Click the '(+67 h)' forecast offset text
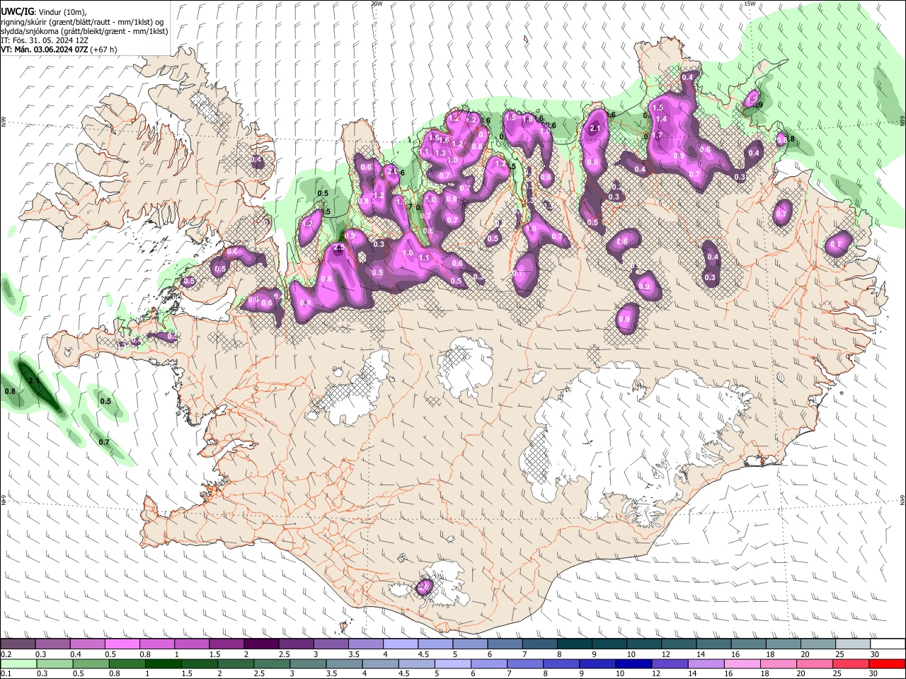The image size is (906, 679). pyautogui.click(x=105, y=50)
